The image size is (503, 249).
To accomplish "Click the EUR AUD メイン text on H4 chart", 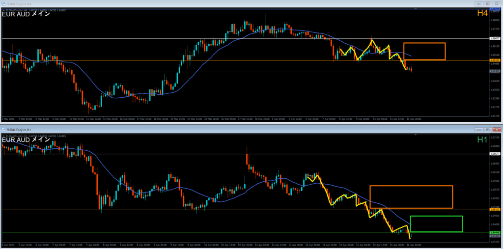I will [x=26, y=14].
